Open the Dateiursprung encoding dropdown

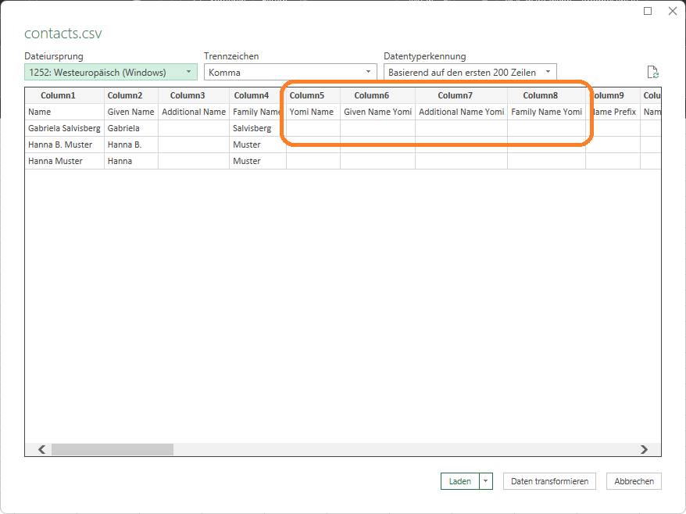(x=110, y=73)
